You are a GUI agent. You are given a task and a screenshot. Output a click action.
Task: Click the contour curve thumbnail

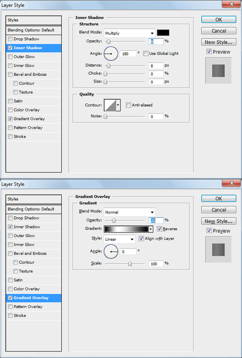(110, 105)
